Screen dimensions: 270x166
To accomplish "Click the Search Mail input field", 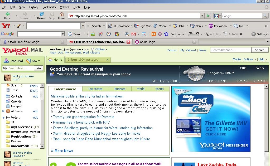I will coord(18,68).
